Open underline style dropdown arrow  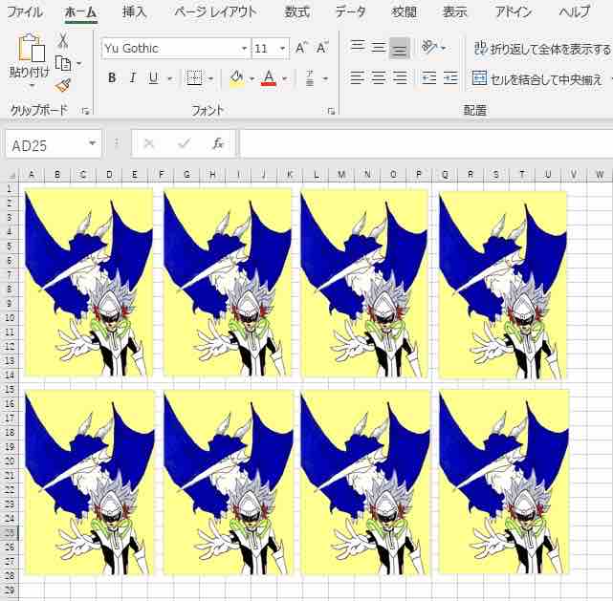click(169, 79)
